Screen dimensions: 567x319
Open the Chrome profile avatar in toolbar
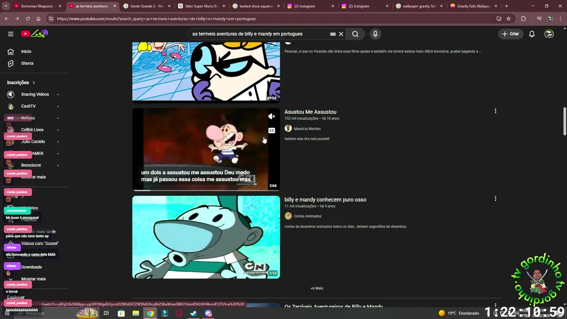550,19
